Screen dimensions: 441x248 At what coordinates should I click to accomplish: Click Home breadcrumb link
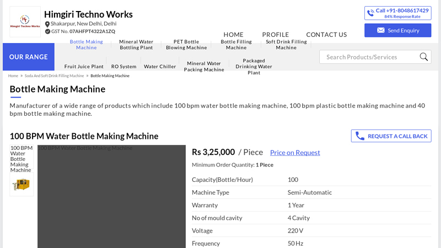click(13, 76)
